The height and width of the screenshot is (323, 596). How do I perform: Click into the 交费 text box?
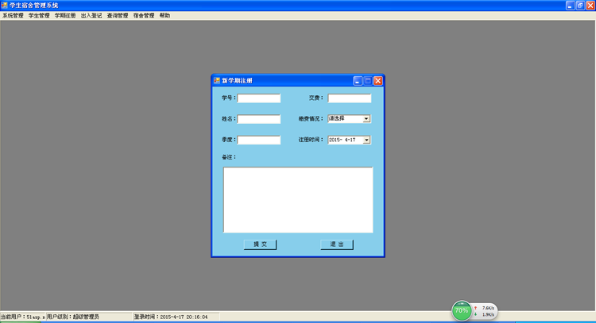pyautogui.click(x=349, y=98)
